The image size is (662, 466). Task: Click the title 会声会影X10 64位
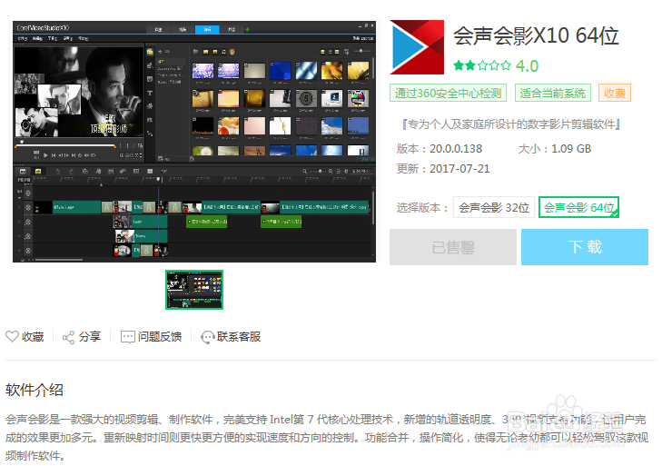[536, 36]
